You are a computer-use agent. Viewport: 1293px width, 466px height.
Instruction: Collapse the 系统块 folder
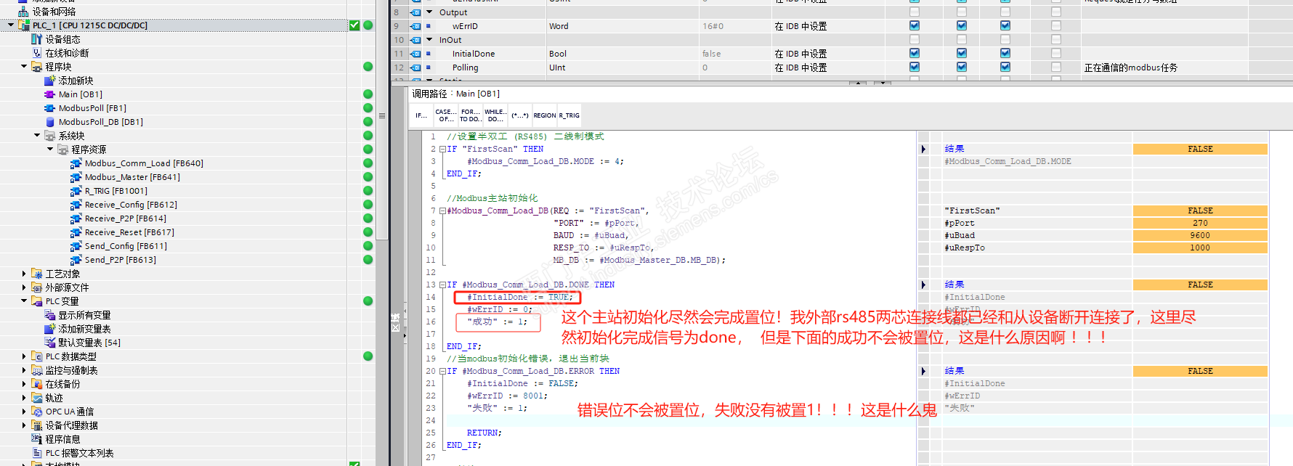(x=37, y=136)
